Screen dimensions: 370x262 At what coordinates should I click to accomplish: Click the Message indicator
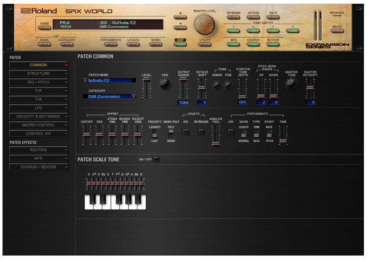[x=337, y=16]
